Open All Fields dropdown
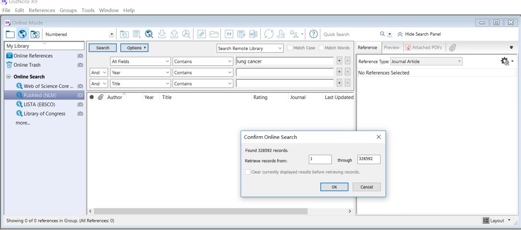The width and height of the screenshot is (521, 230). coord(140,61)
